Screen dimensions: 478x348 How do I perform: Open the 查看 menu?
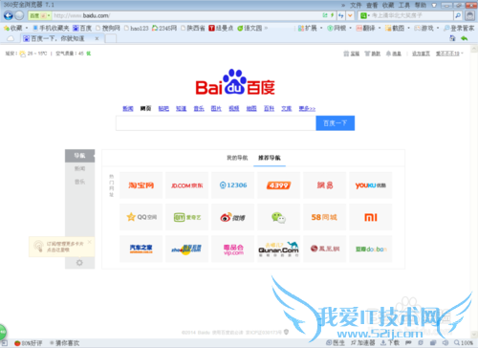pos(372,5)
